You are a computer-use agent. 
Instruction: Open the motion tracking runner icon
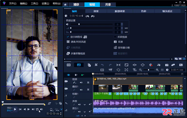pyautogui.click(x=110, y=70)
